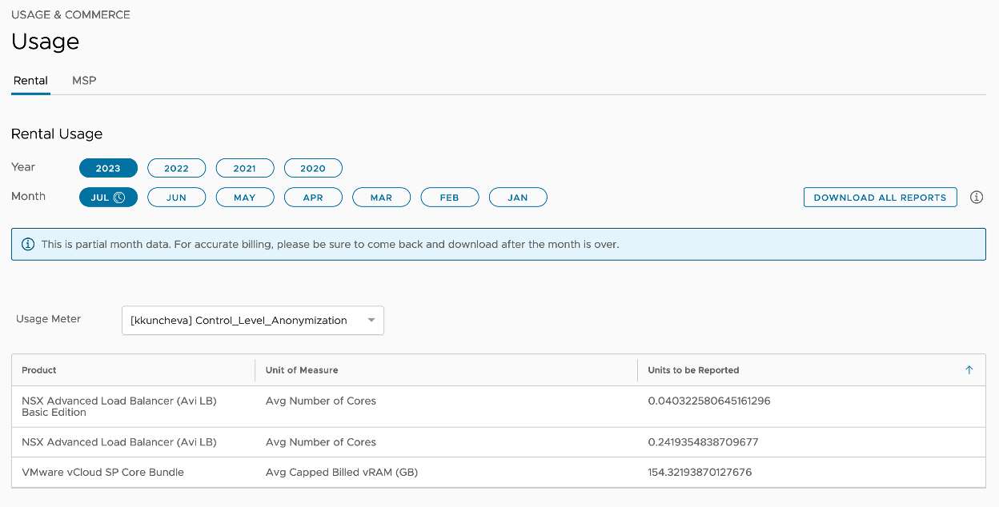This screenshot has width=999, height=507.
Task: Click the VMware vCloud SP Core Bundle row
Action: pos(102,473)
